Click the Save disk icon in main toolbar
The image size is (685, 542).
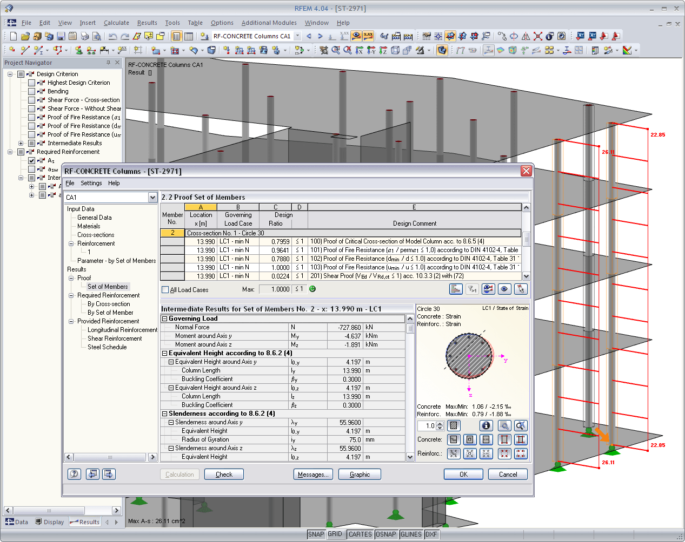pyautogui.click(x=61, y=36)
